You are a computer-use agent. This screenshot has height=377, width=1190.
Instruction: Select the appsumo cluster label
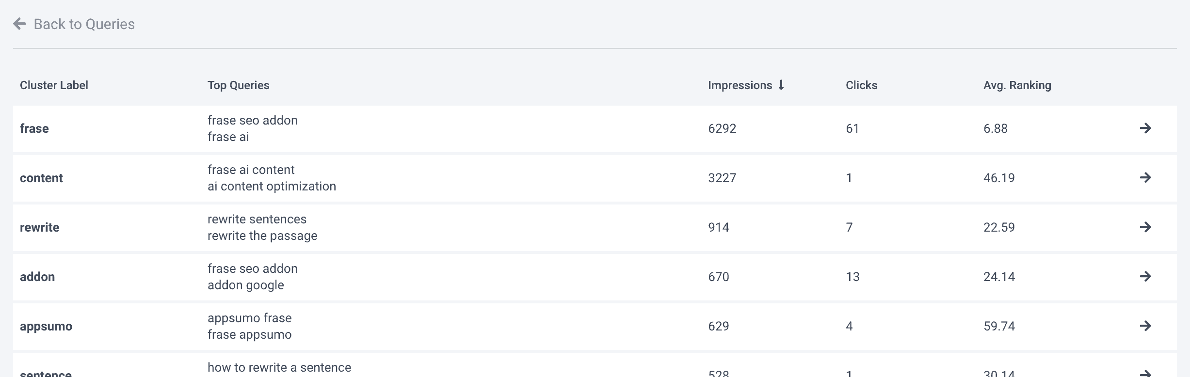pos(46,327)
